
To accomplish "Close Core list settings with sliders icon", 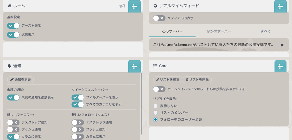I will pos(280,66).
